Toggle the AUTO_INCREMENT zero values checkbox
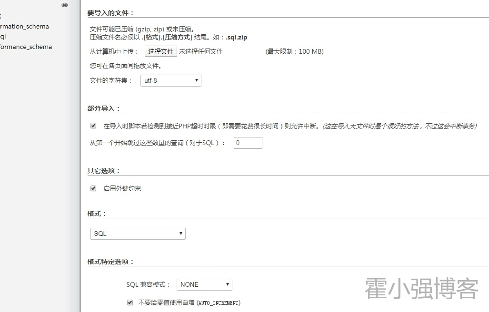489x312 pixels. [130, 302]
